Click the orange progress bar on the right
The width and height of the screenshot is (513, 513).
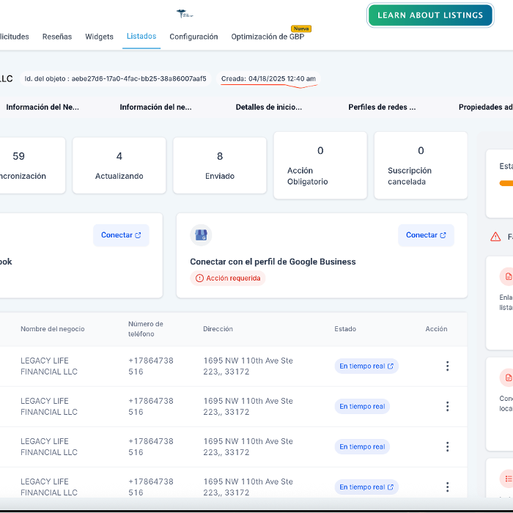pos(506,183)
